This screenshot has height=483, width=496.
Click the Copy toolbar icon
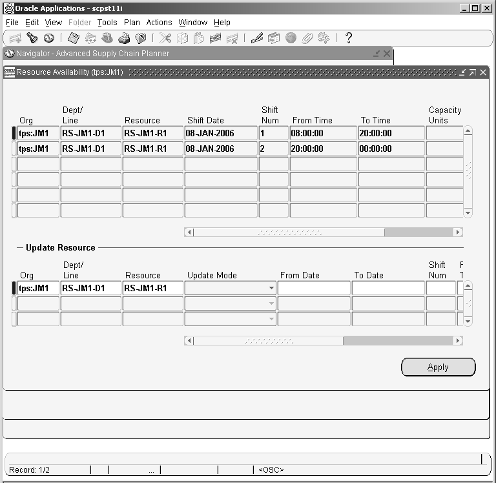click(x=182, y=38)
